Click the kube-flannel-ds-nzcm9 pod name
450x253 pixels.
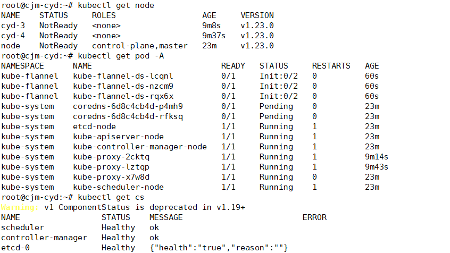123,86
